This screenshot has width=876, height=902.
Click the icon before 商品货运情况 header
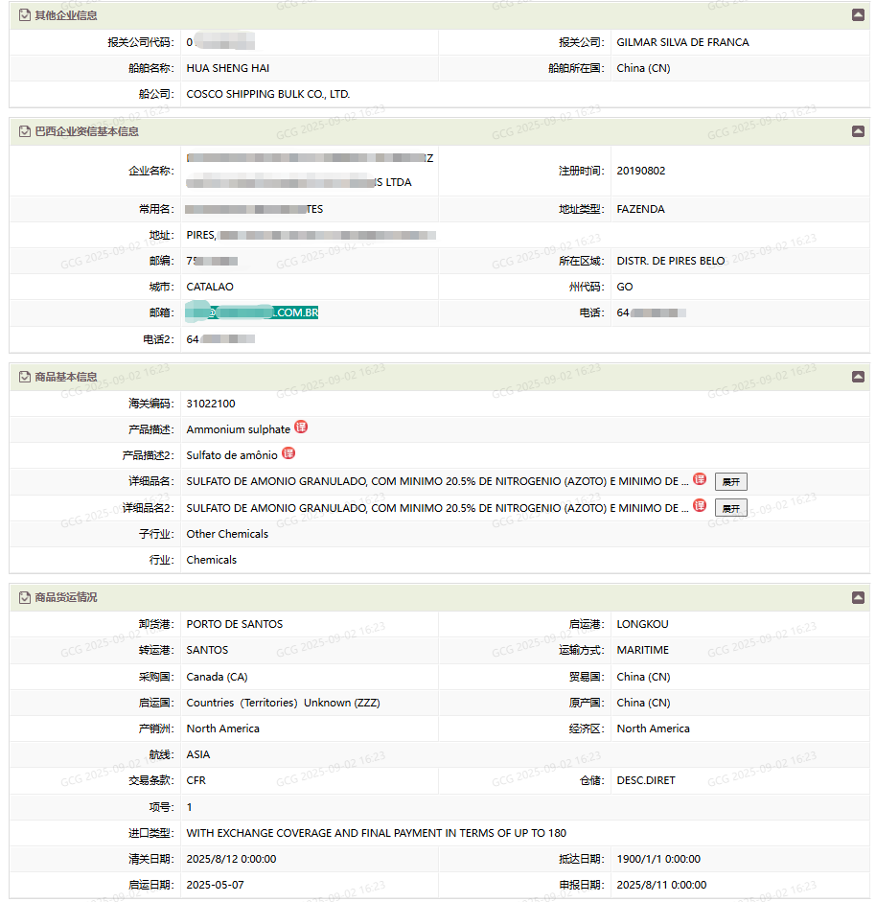click(24, 597)
